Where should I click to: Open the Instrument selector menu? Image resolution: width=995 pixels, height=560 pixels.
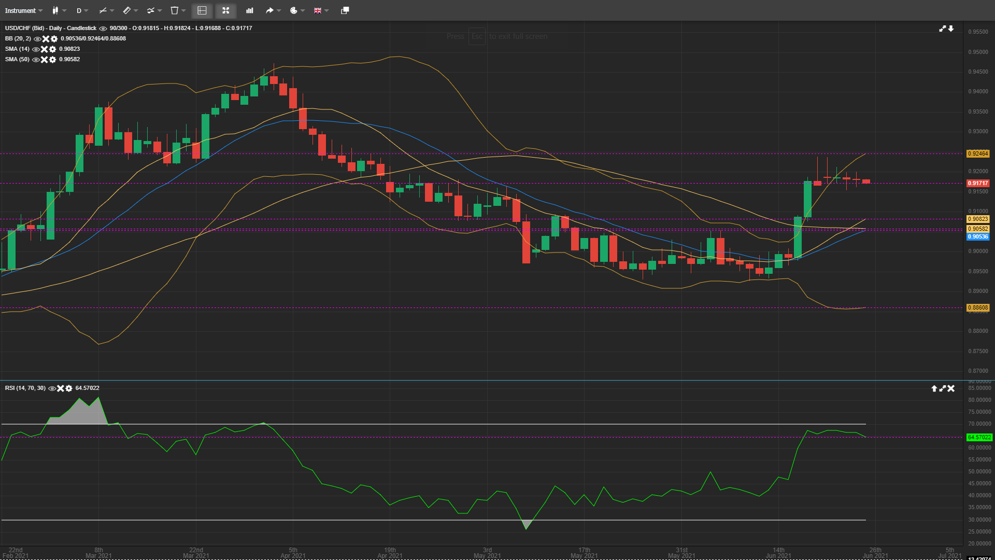(23, 10)
